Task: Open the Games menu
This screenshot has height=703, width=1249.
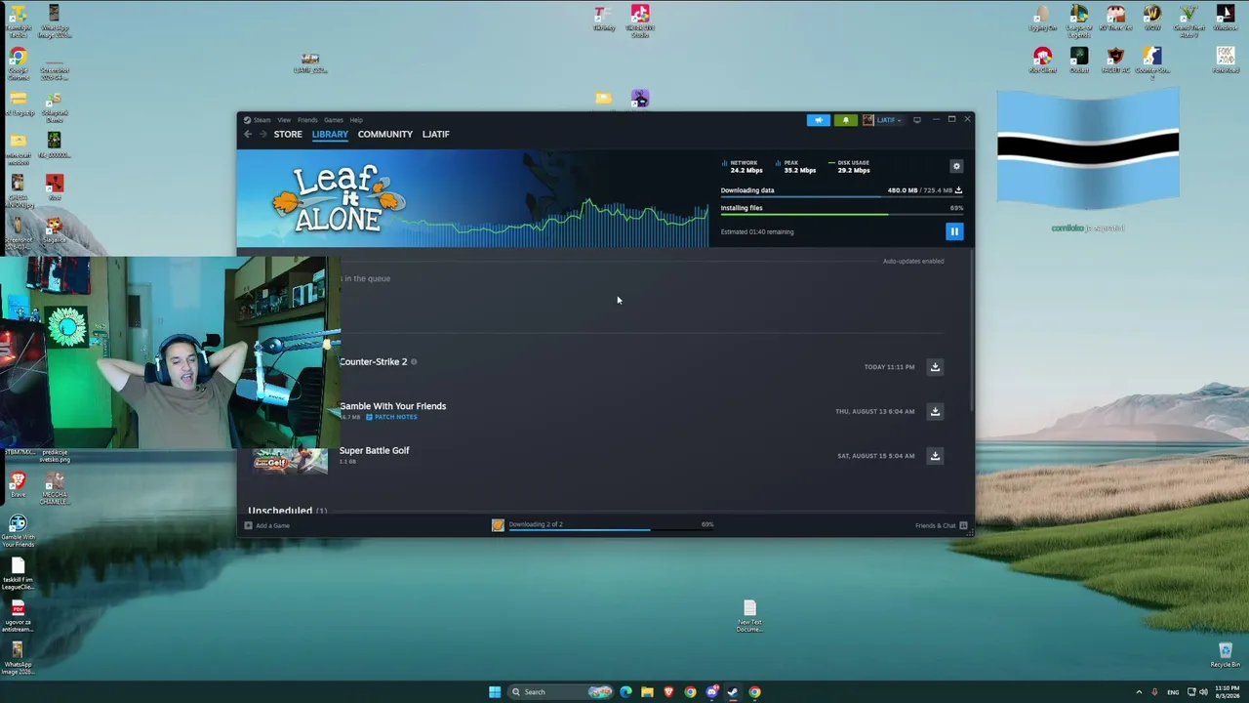Action: [x=334, y=120]
